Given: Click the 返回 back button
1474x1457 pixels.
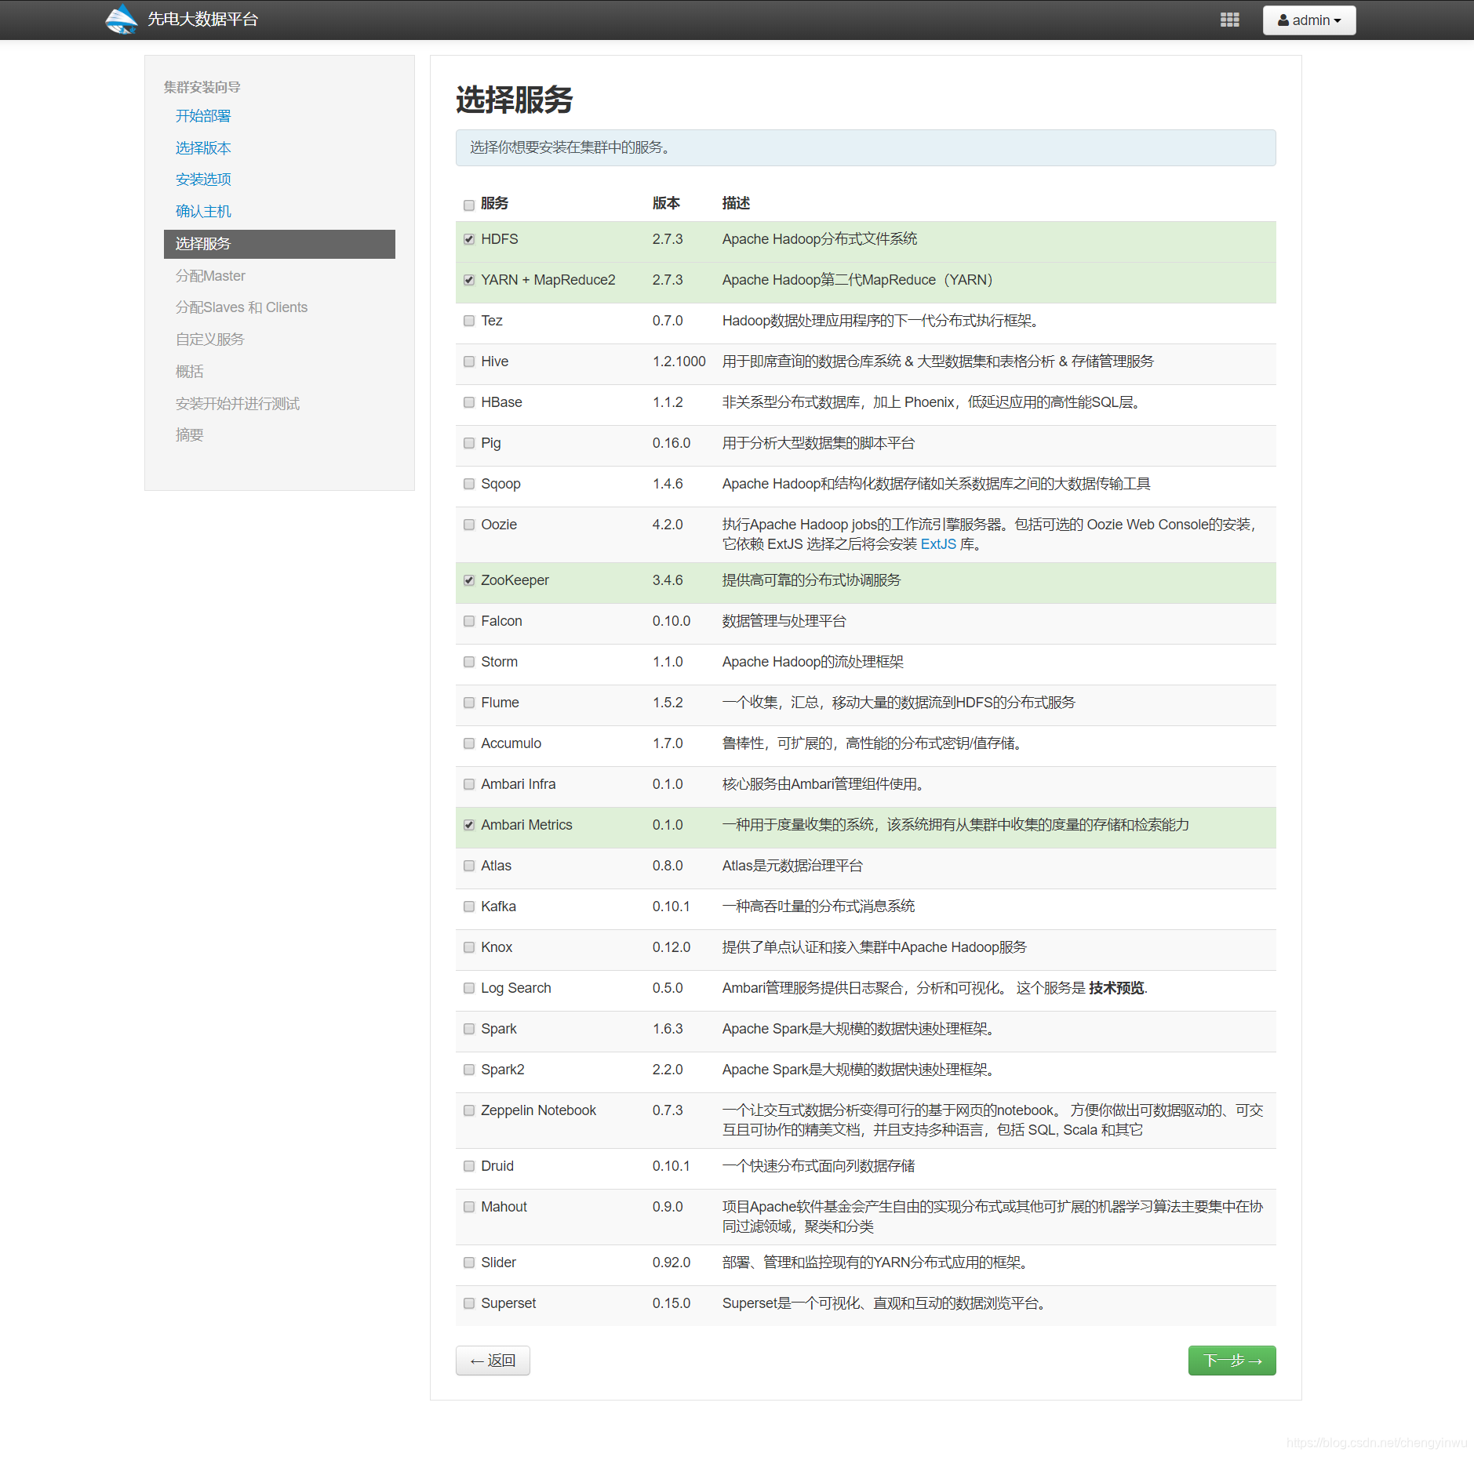Looking at the screenshot, I should pyautogui.click(x=493, y=1361).
